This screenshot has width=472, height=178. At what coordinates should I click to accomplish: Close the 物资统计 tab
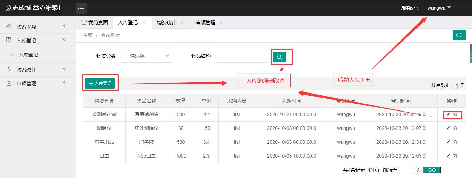pyautogui.click(x=182, y=23)
